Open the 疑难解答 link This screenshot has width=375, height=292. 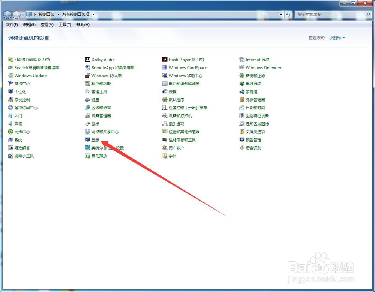click(22, 148)
